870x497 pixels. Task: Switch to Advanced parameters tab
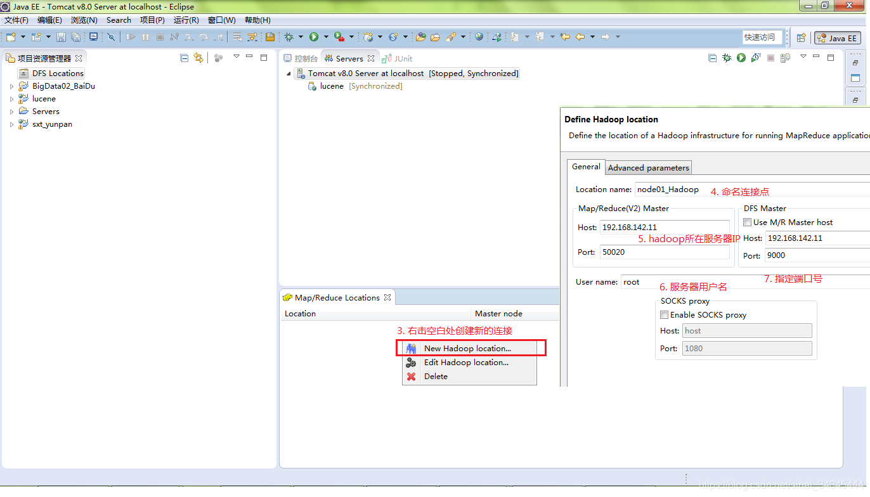[648, 168]
